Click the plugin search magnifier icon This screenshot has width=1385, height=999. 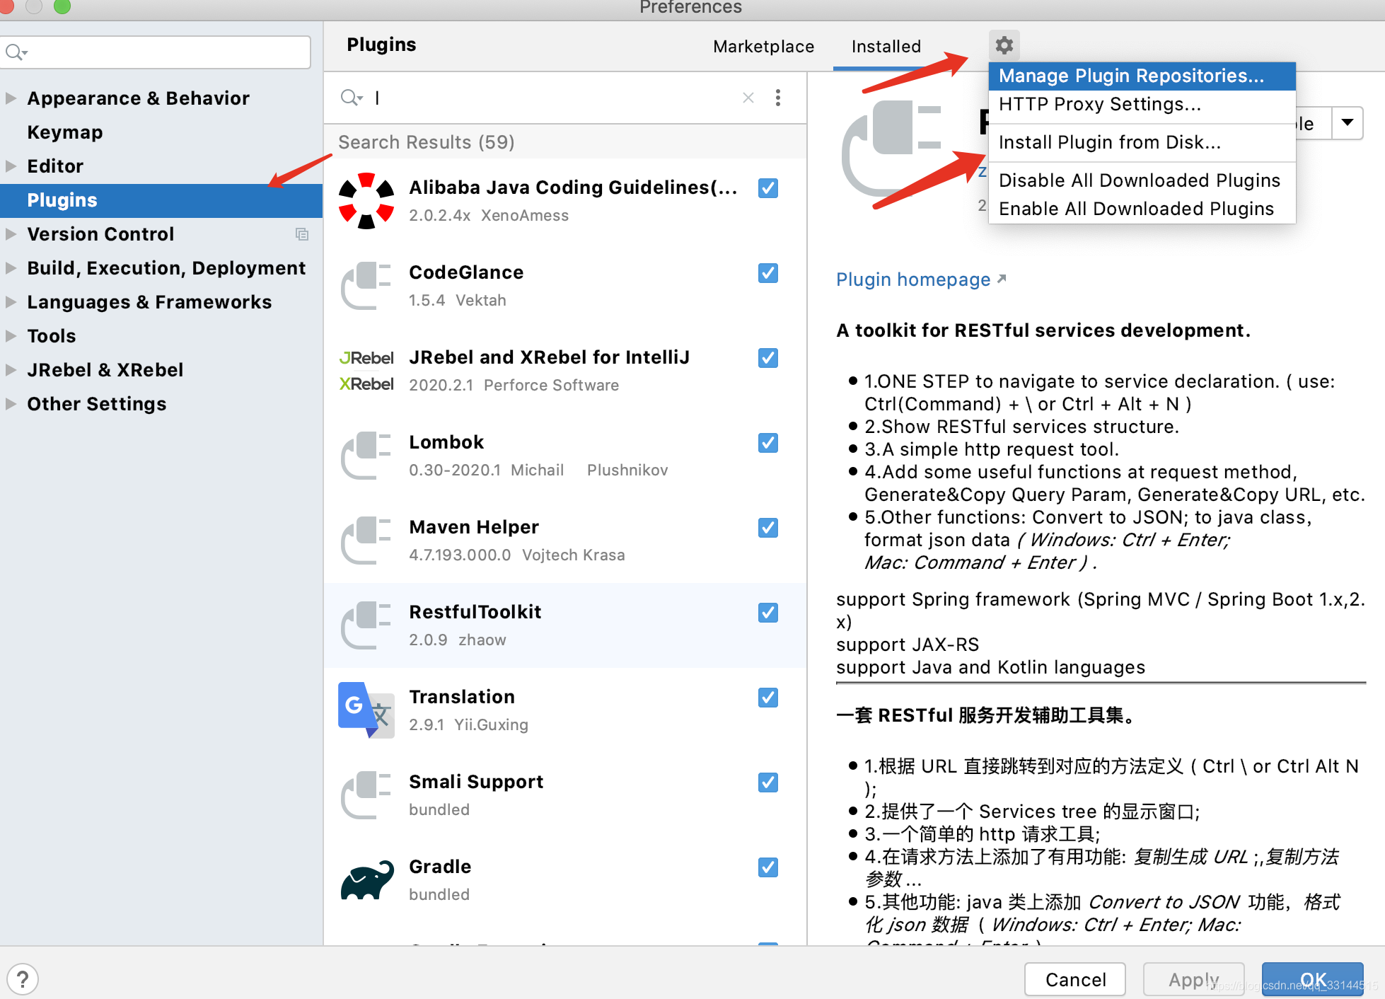(x=351, y=98)
